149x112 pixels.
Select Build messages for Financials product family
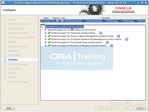point(73,33)
